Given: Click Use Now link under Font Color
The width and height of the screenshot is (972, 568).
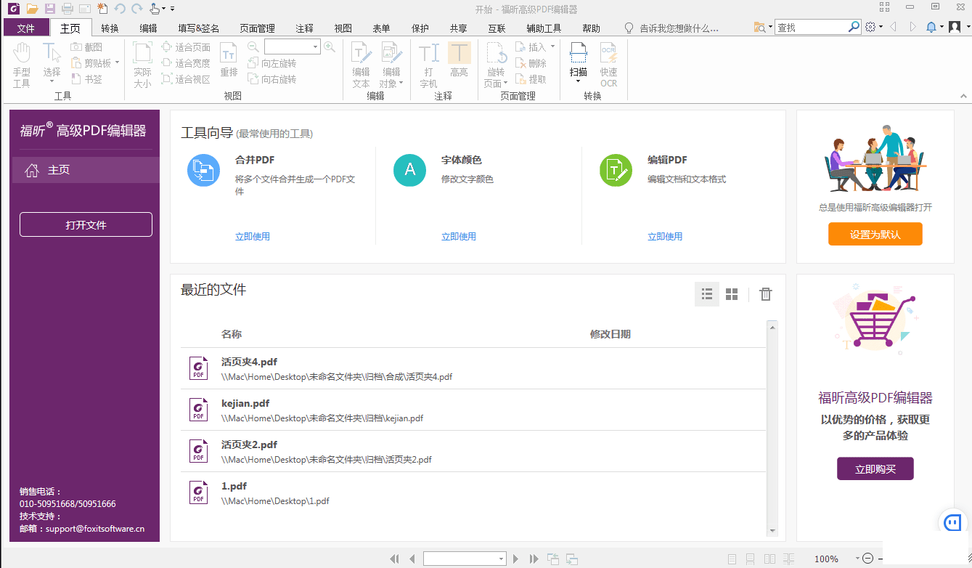Looking at the screenshot, I should click(459, 236).
